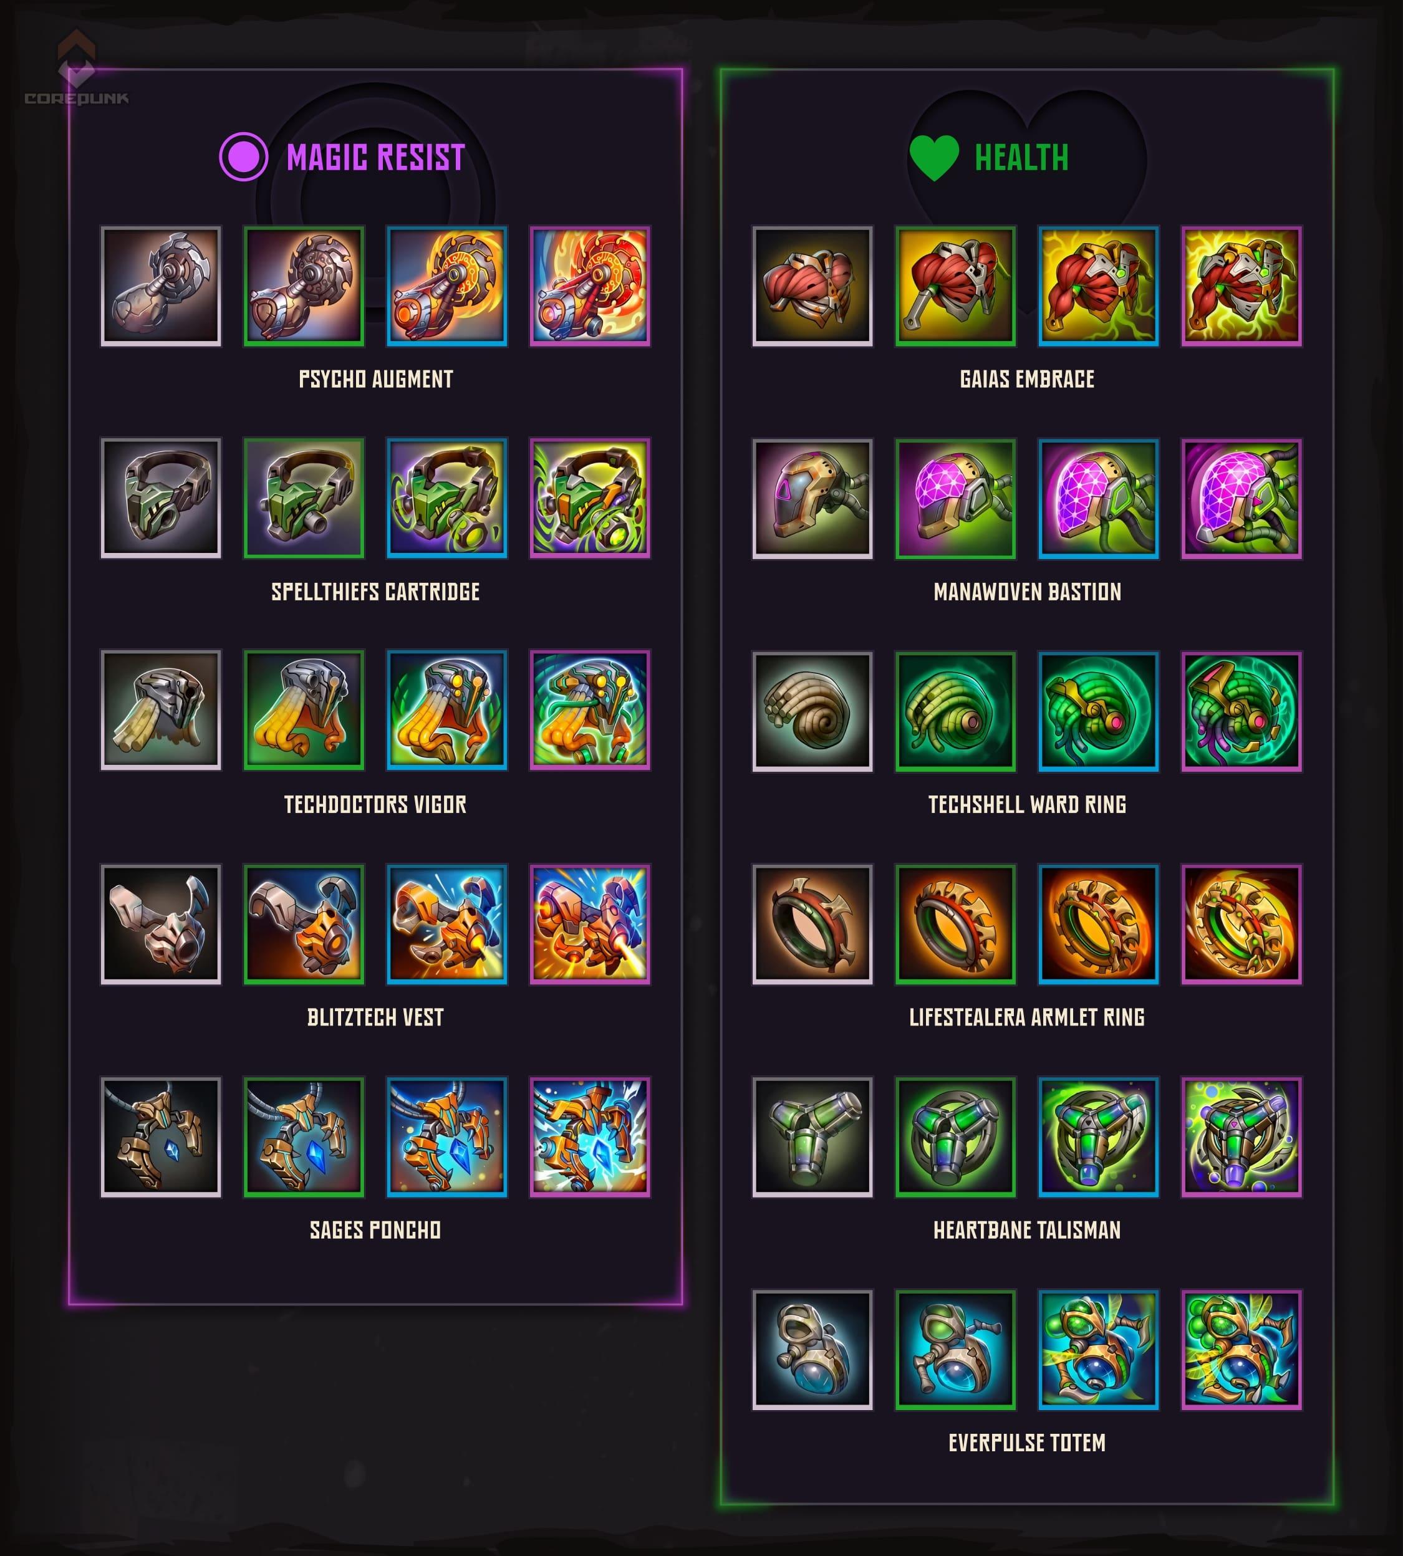The height and width of the screenshot is (1556, 1403).
Task: Click the purple-bordered Everpulse Totem icon
Action: click(x=1242, y=1350)
